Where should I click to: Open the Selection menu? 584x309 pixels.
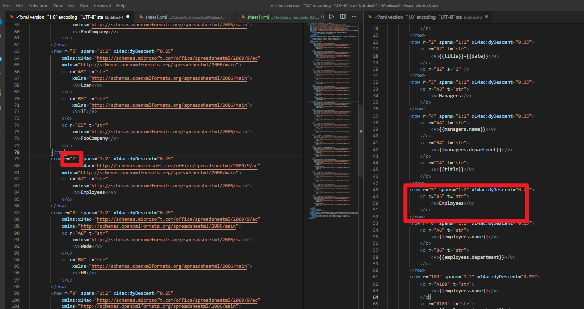pyautogui.click(x=38, y=5)
